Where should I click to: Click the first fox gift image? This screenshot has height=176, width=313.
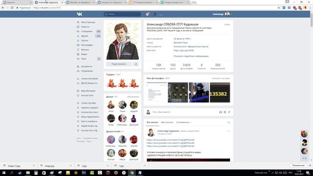click(111, 83)
